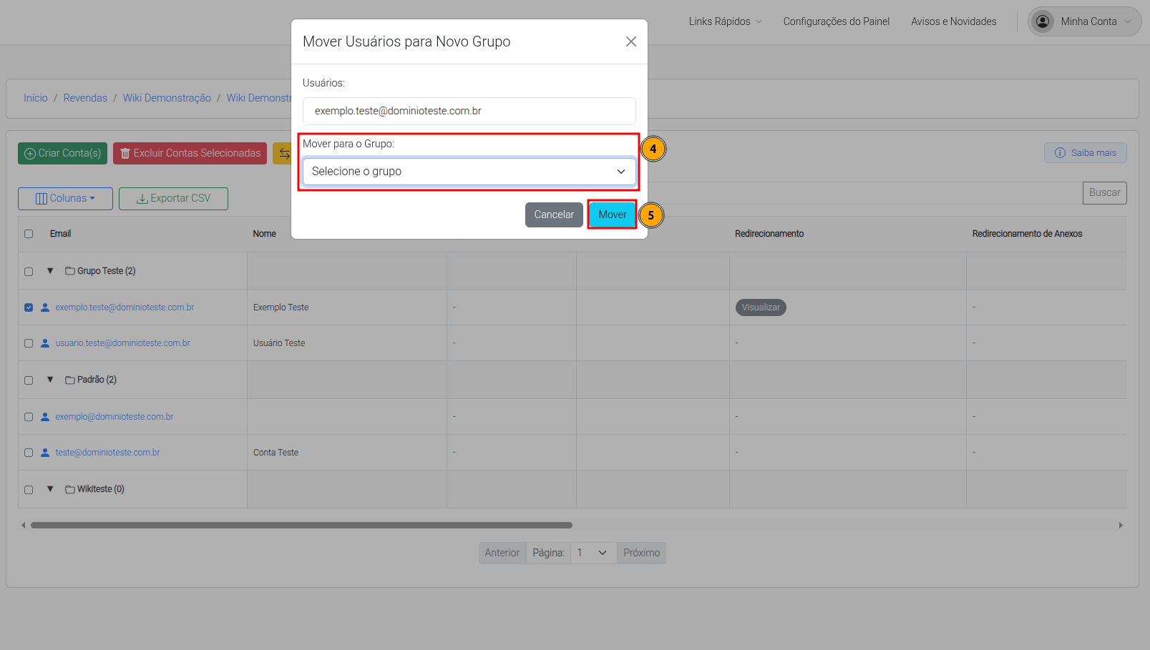Click the user icon beside teste@dominioteste.com.br
The width and height of the screenshot is (1150, 650).
coord(45,453)
